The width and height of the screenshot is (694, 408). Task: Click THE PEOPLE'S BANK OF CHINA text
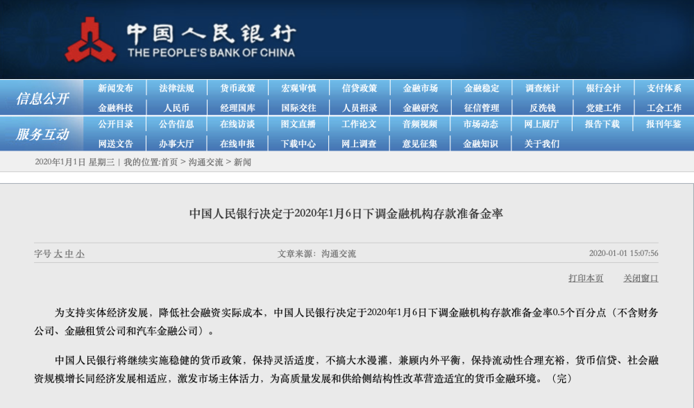tap(211, 53)
